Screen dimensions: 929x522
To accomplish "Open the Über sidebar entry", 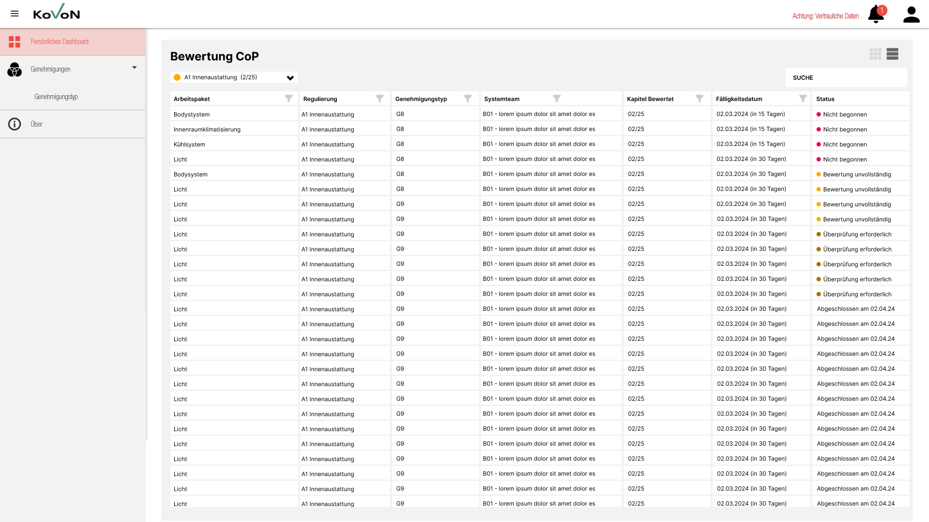I will click(x=36, y=124).
